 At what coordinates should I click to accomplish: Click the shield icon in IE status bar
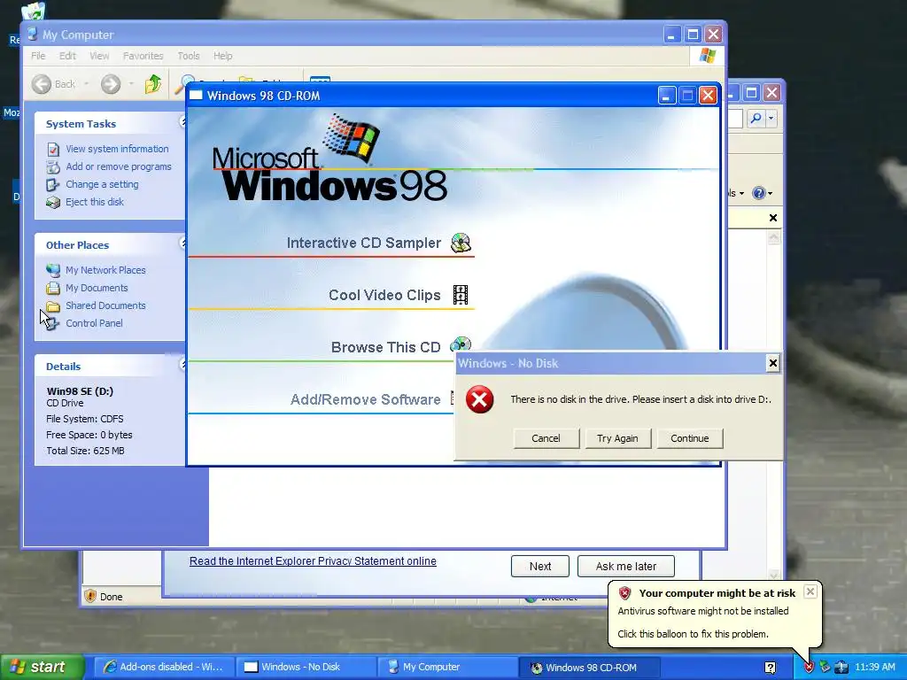coord(90,596)
